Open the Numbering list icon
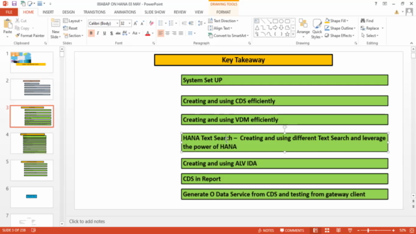This screenshot has width=416, height=234. click(171, 23)
